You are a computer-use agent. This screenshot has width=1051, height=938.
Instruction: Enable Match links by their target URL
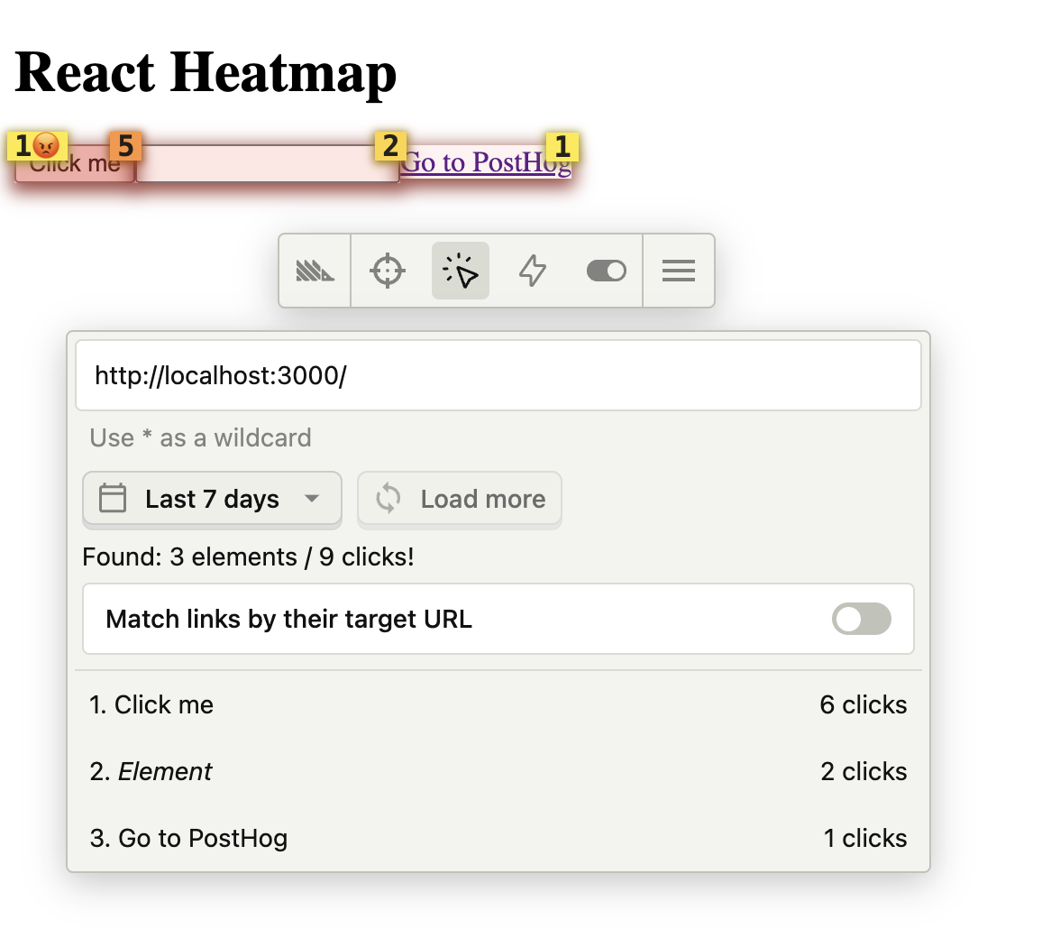(861, 619)
